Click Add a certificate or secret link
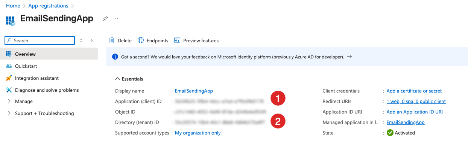The height and width of the screenshot is (142, 468). (x=414, y=91)
